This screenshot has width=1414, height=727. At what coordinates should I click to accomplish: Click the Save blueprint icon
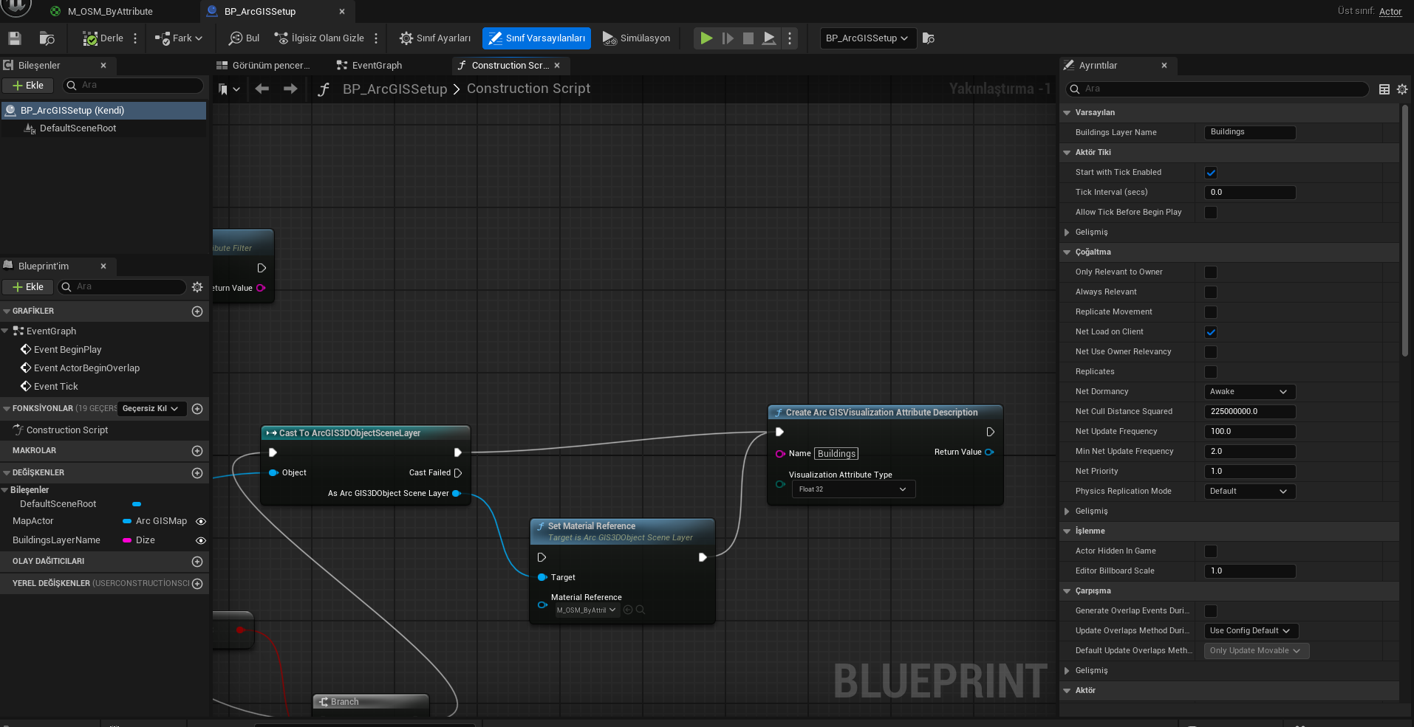(x=15, y=38)
